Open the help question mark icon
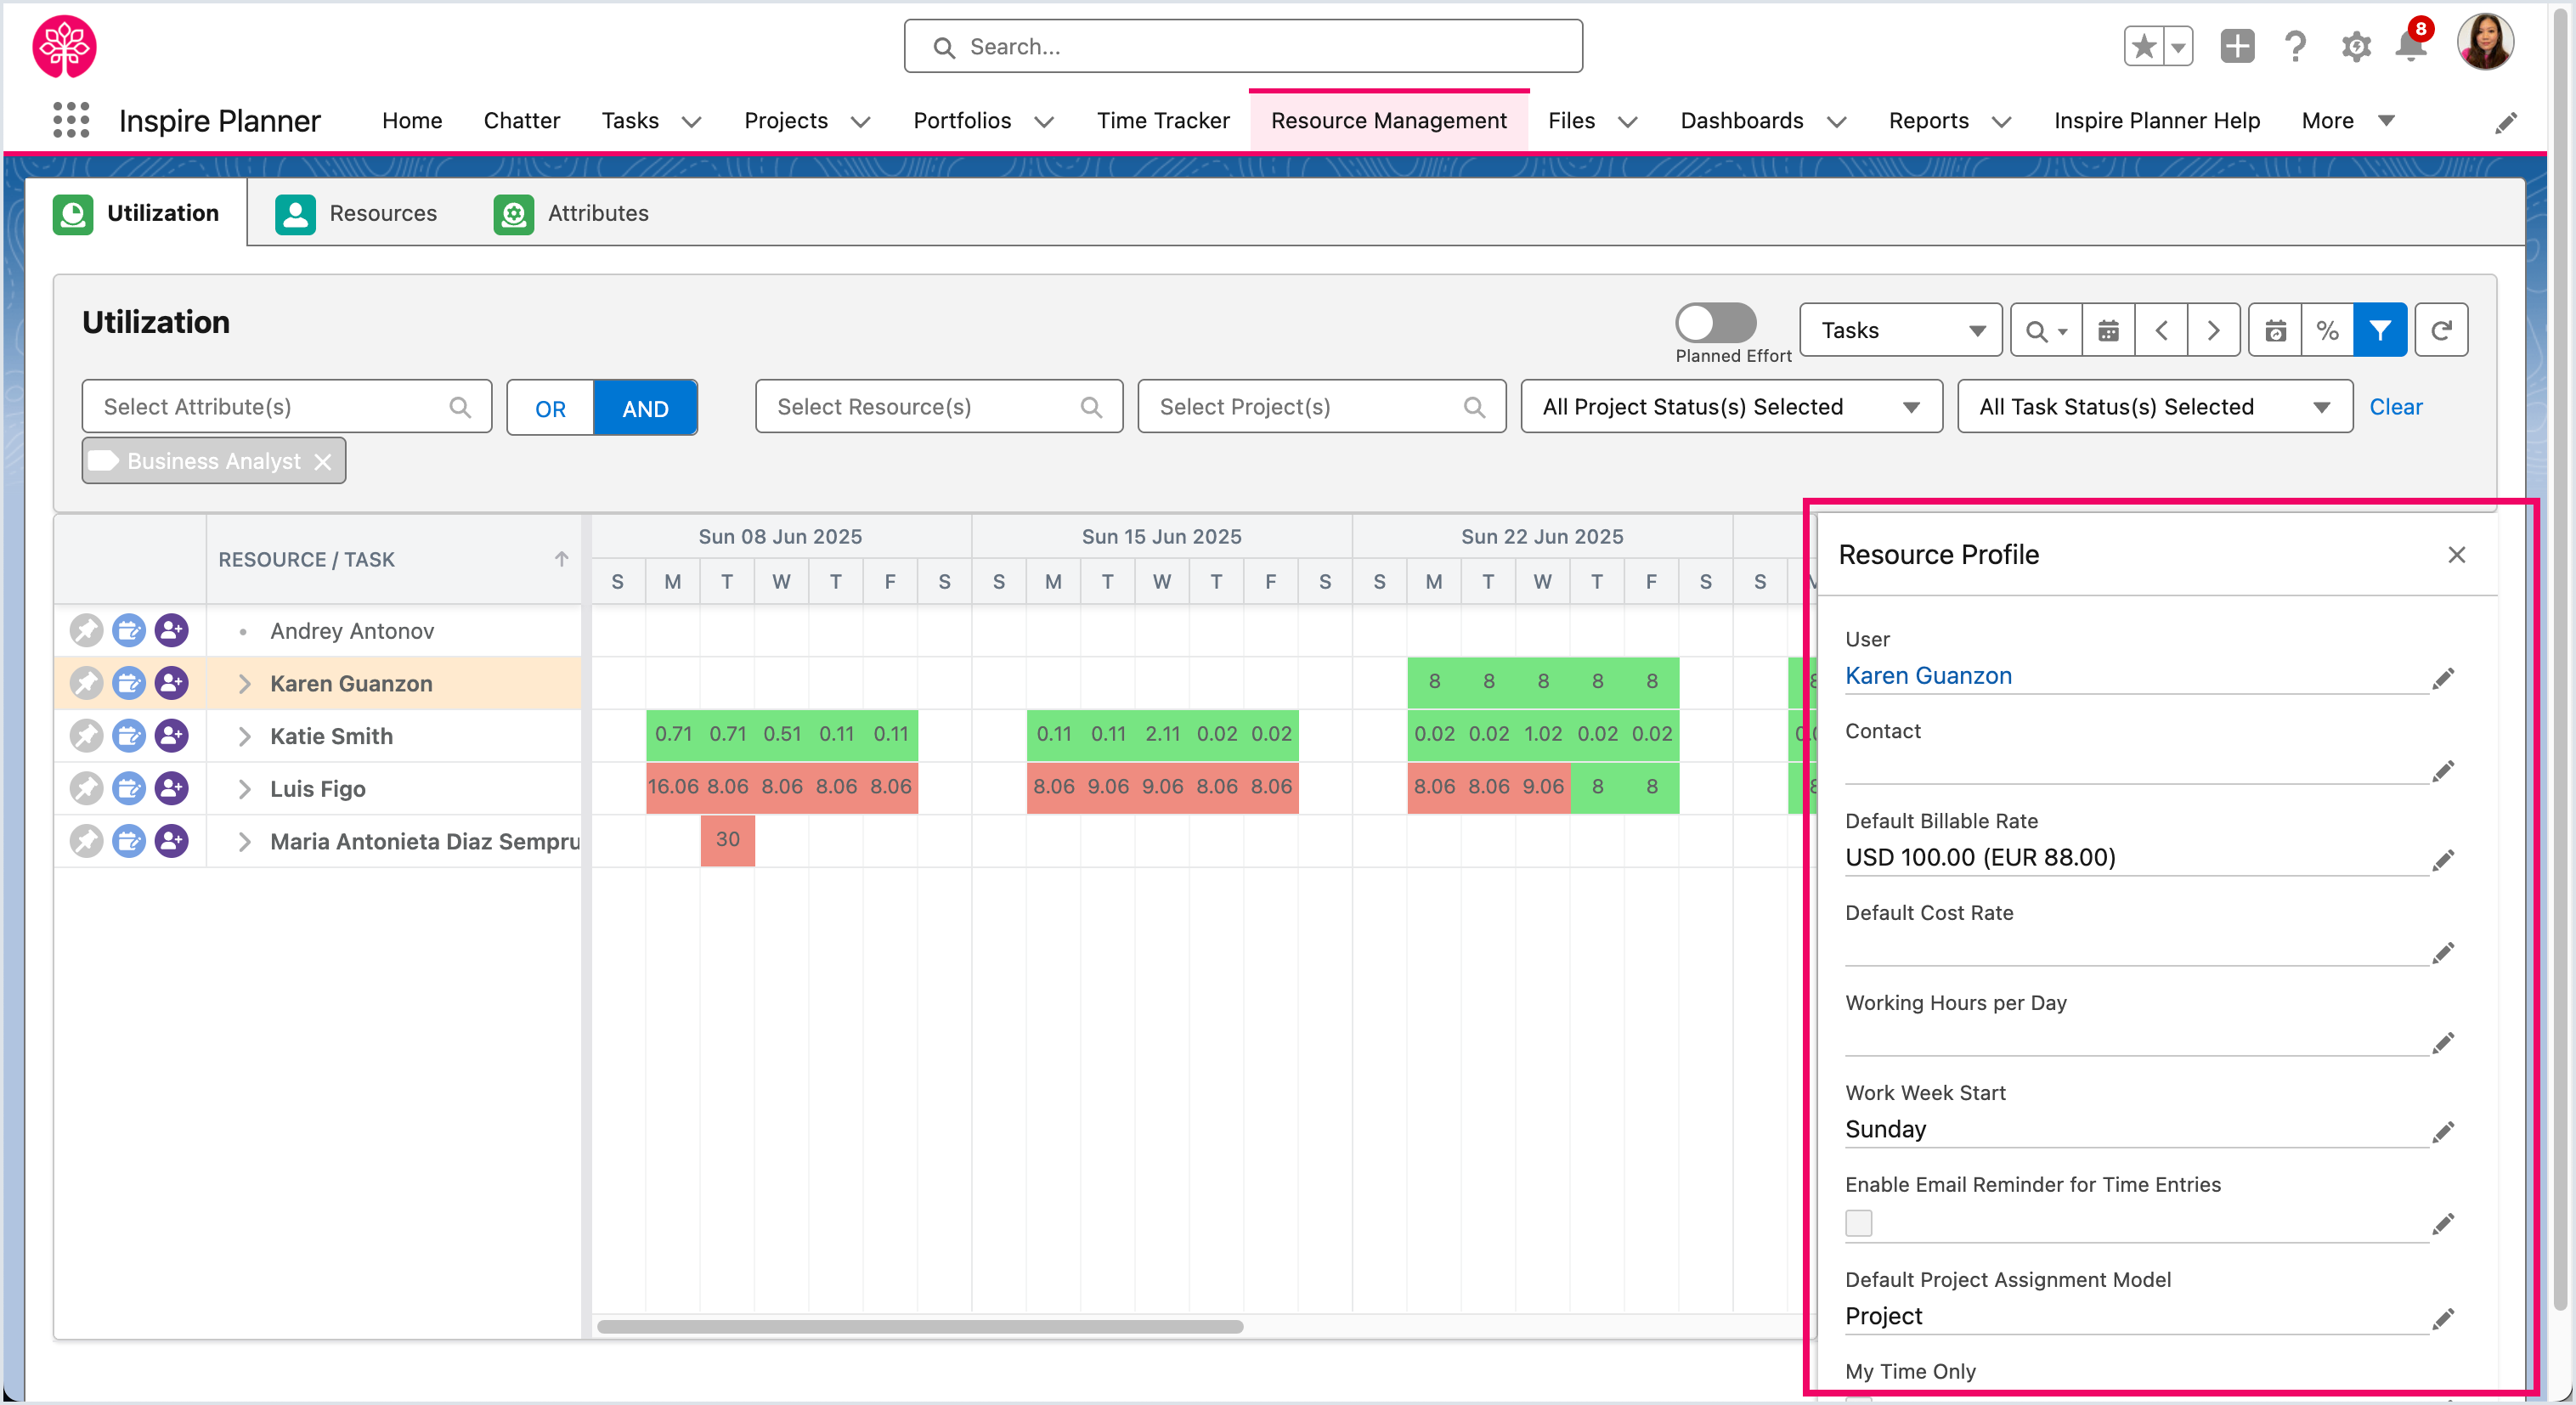Image resolution: width=2576 pixels, height=1405 pixels. (2296, 46)
